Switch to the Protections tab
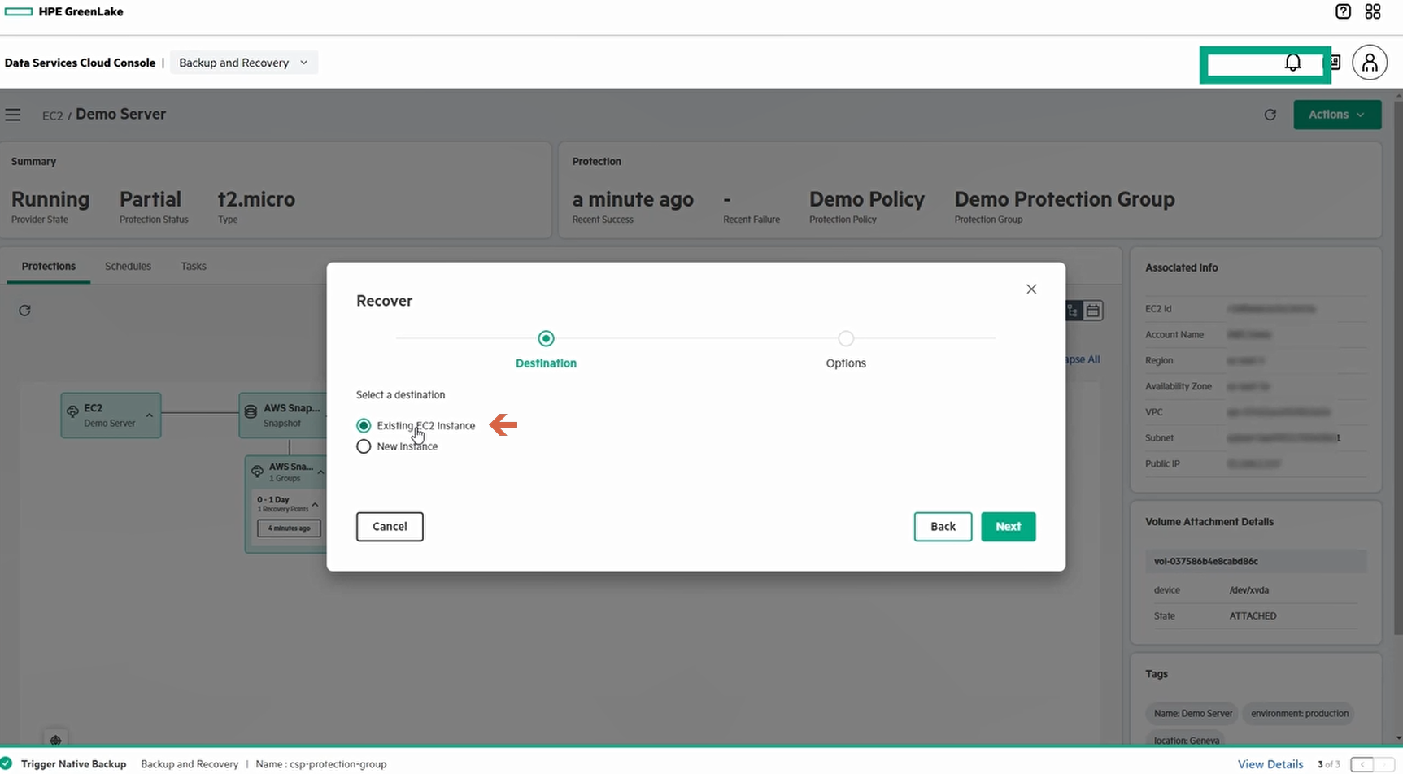1403x774 pixels. tap(49, 266)
